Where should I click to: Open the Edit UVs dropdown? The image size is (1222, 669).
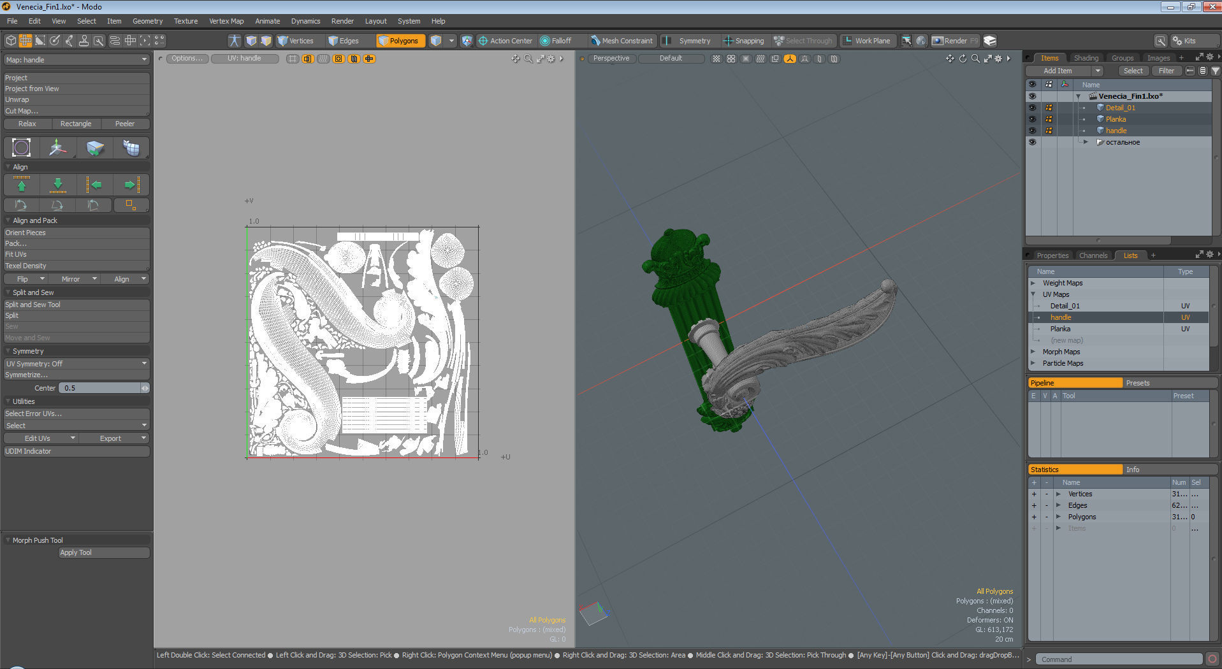tap(41, 438)
